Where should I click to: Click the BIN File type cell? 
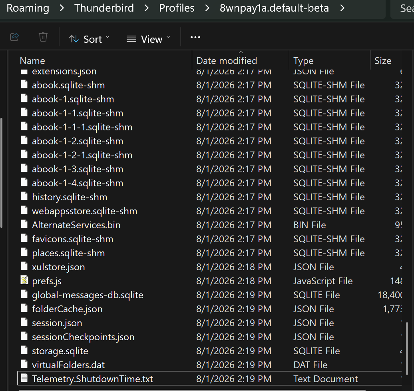pos(309,225)
